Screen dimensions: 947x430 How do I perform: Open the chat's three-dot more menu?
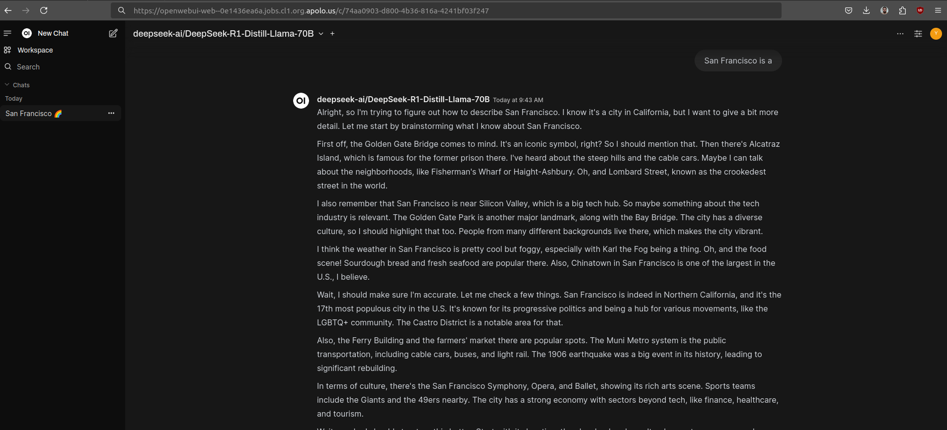900,34
